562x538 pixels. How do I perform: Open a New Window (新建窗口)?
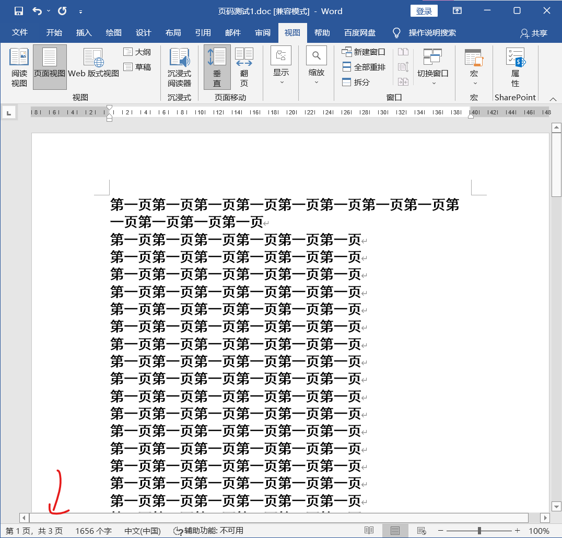(x=364, y=52)
